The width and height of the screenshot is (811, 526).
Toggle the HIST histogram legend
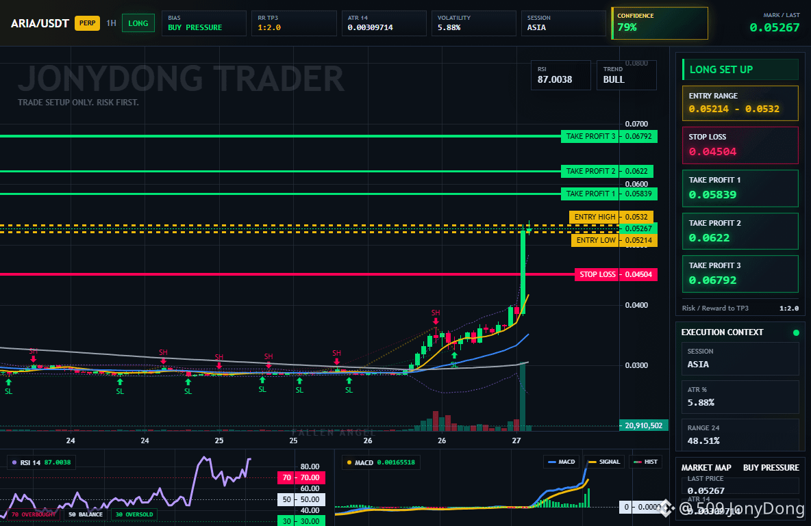[645, 462]
